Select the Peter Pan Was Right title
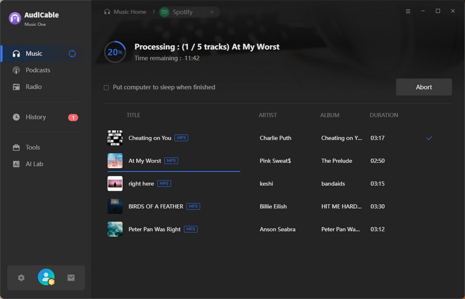 (x=155, y=230)
